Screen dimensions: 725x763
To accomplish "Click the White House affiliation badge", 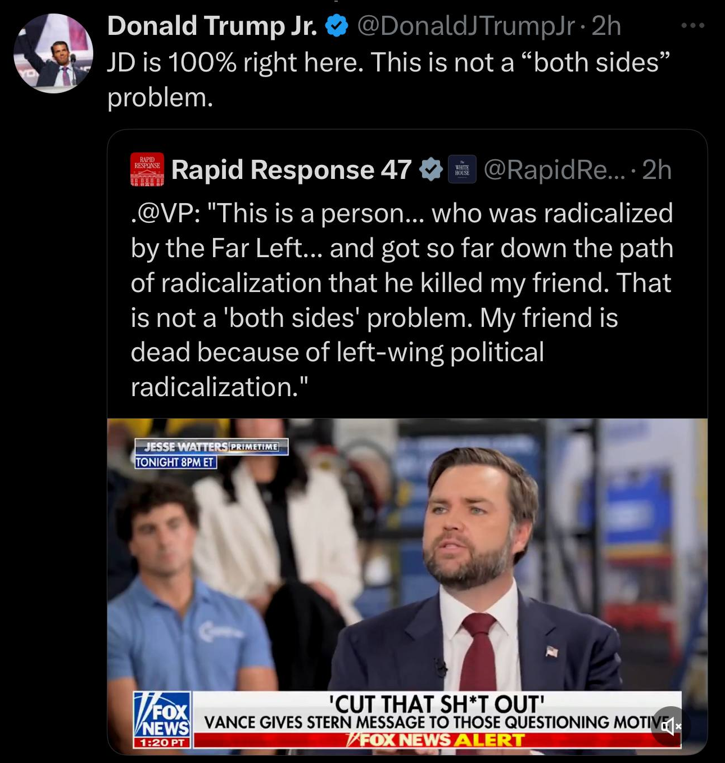I will click(462, 169).
